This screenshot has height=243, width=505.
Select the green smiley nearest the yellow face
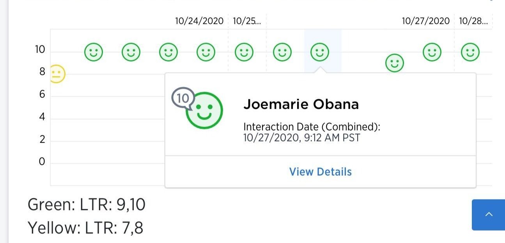point(94,52)
